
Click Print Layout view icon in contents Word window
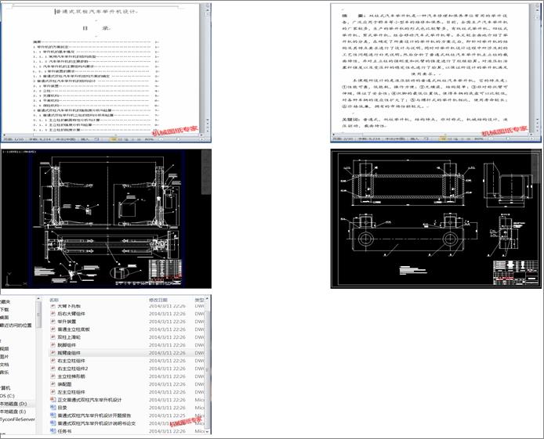113,139
